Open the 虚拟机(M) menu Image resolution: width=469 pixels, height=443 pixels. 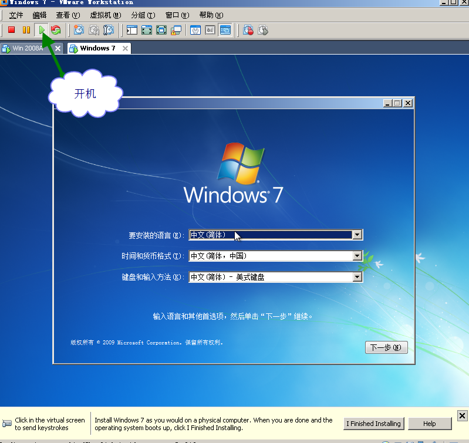point(105,15)
